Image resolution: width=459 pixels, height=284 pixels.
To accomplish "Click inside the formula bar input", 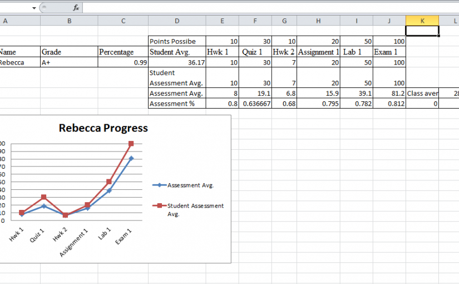I will (267, 8).
